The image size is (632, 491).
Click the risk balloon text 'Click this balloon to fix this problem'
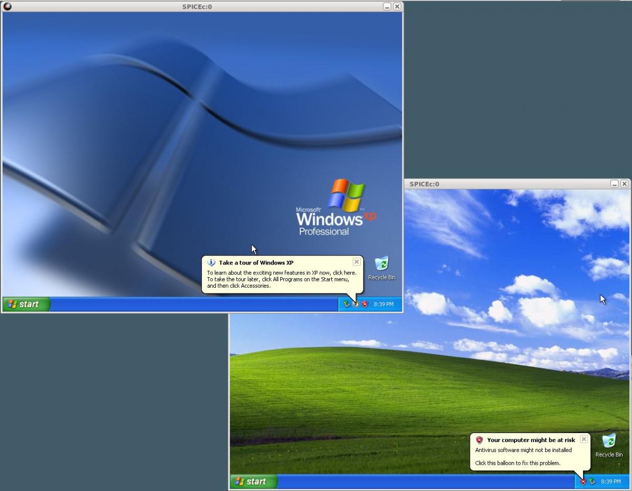[518, 463]
